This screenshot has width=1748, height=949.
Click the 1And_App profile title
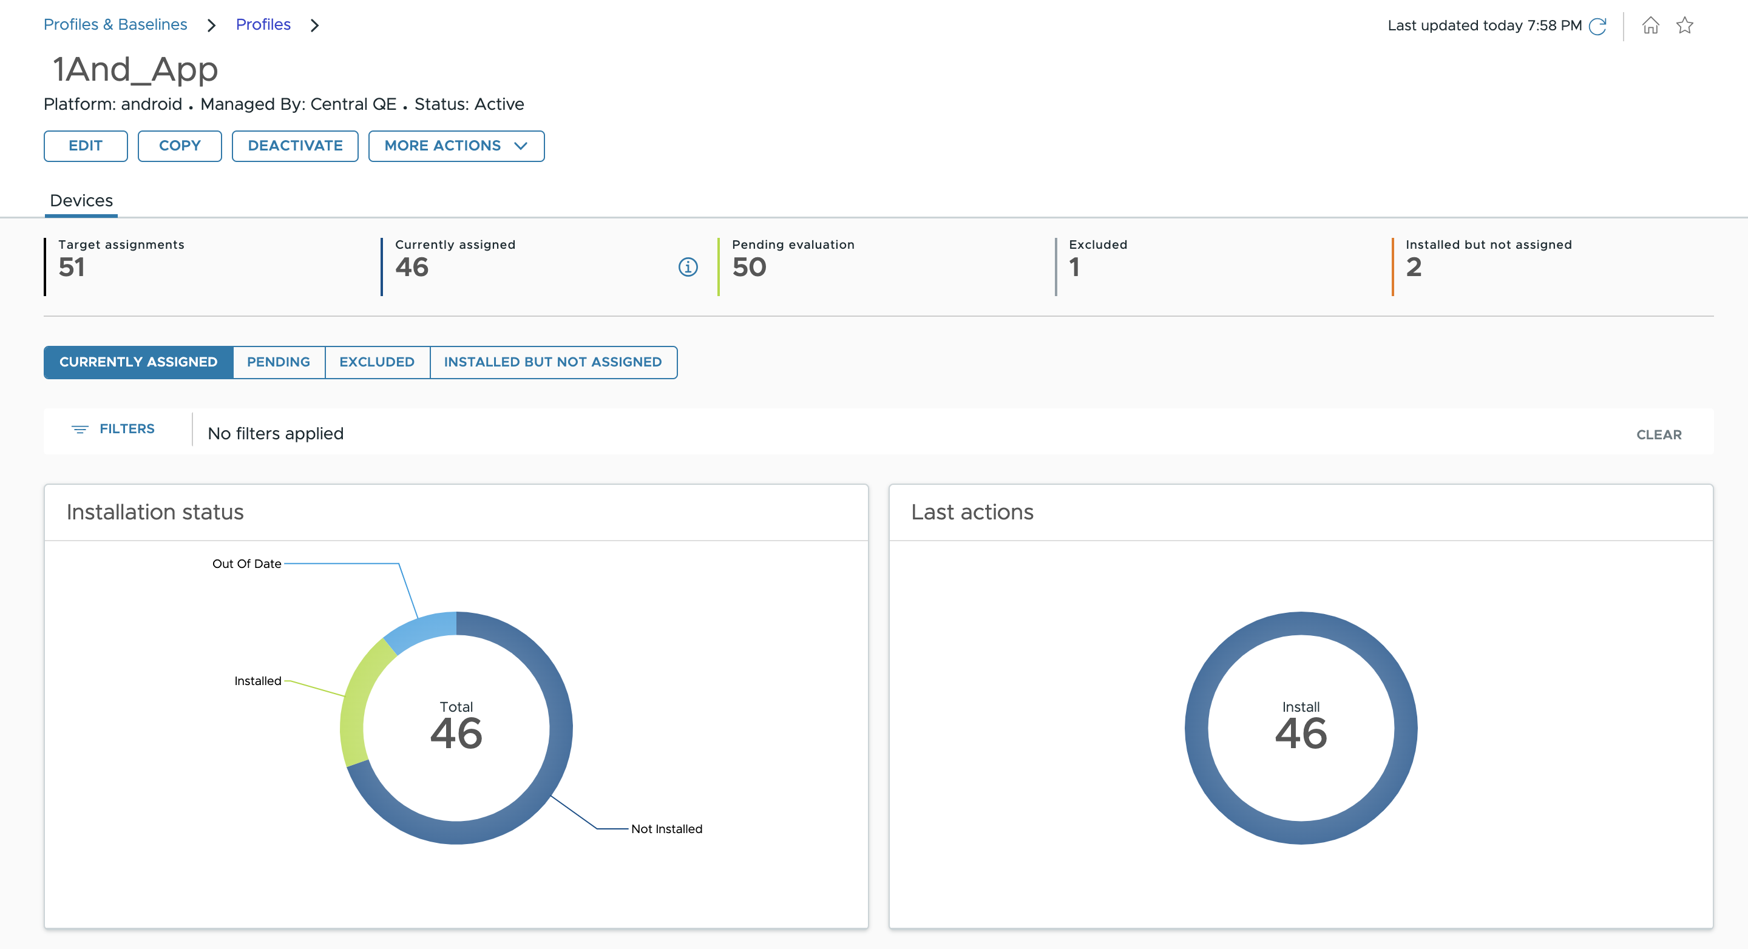(x=135, y=70)
